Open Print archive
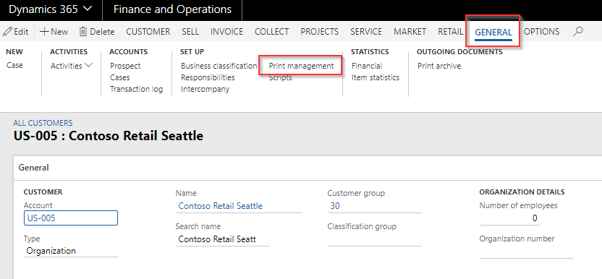The image size is (602, 279). pos(439,66)
